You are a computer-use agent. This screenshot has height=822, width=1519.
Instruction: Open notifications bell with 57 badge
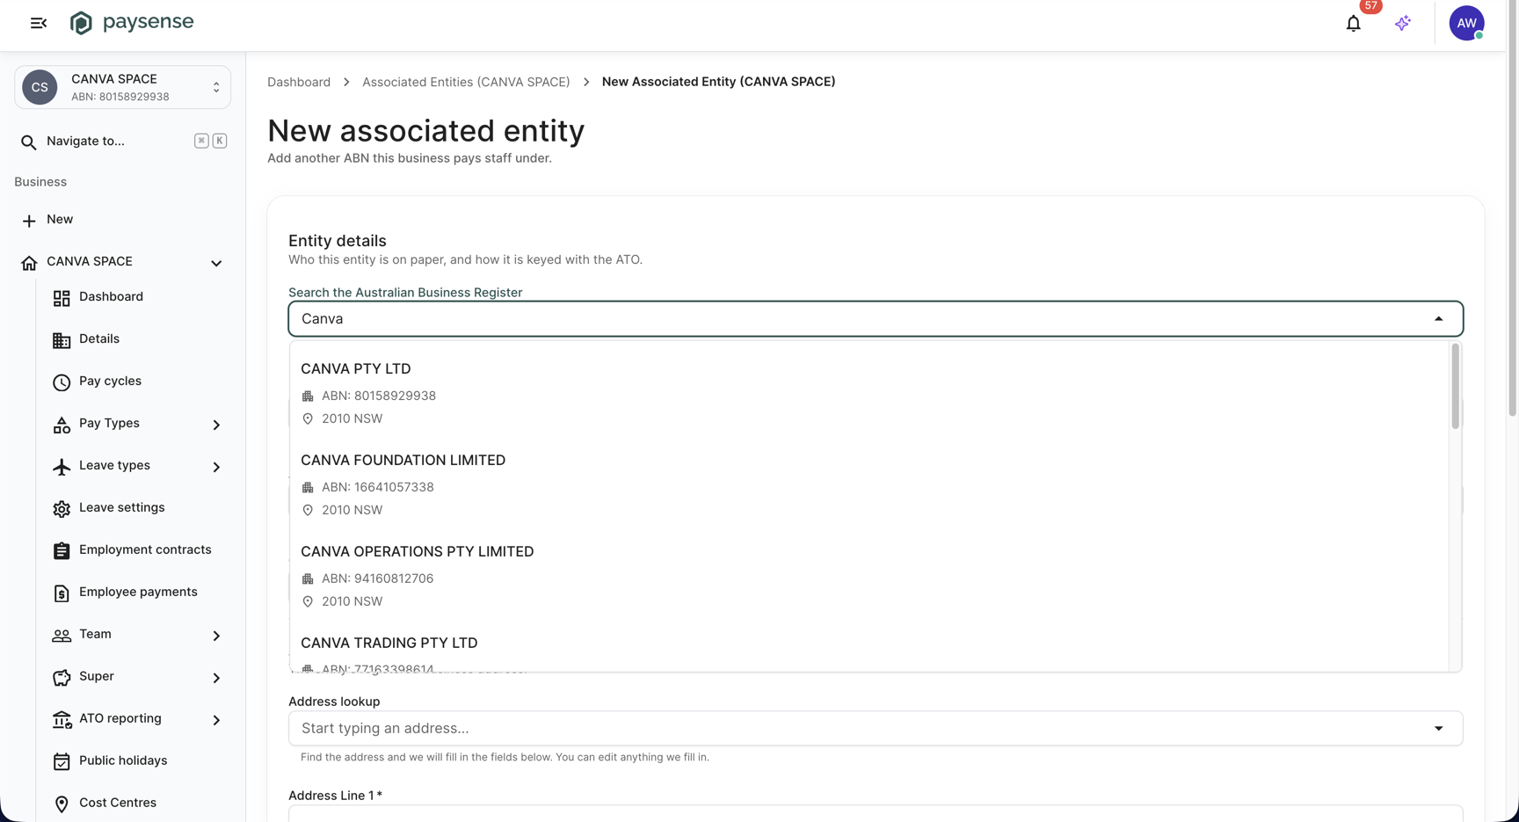point(1354,24)
